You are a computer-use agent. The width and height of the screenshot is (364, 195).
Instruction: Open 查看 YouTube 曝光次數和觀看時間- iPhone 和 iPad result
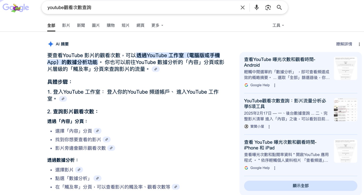280,145
